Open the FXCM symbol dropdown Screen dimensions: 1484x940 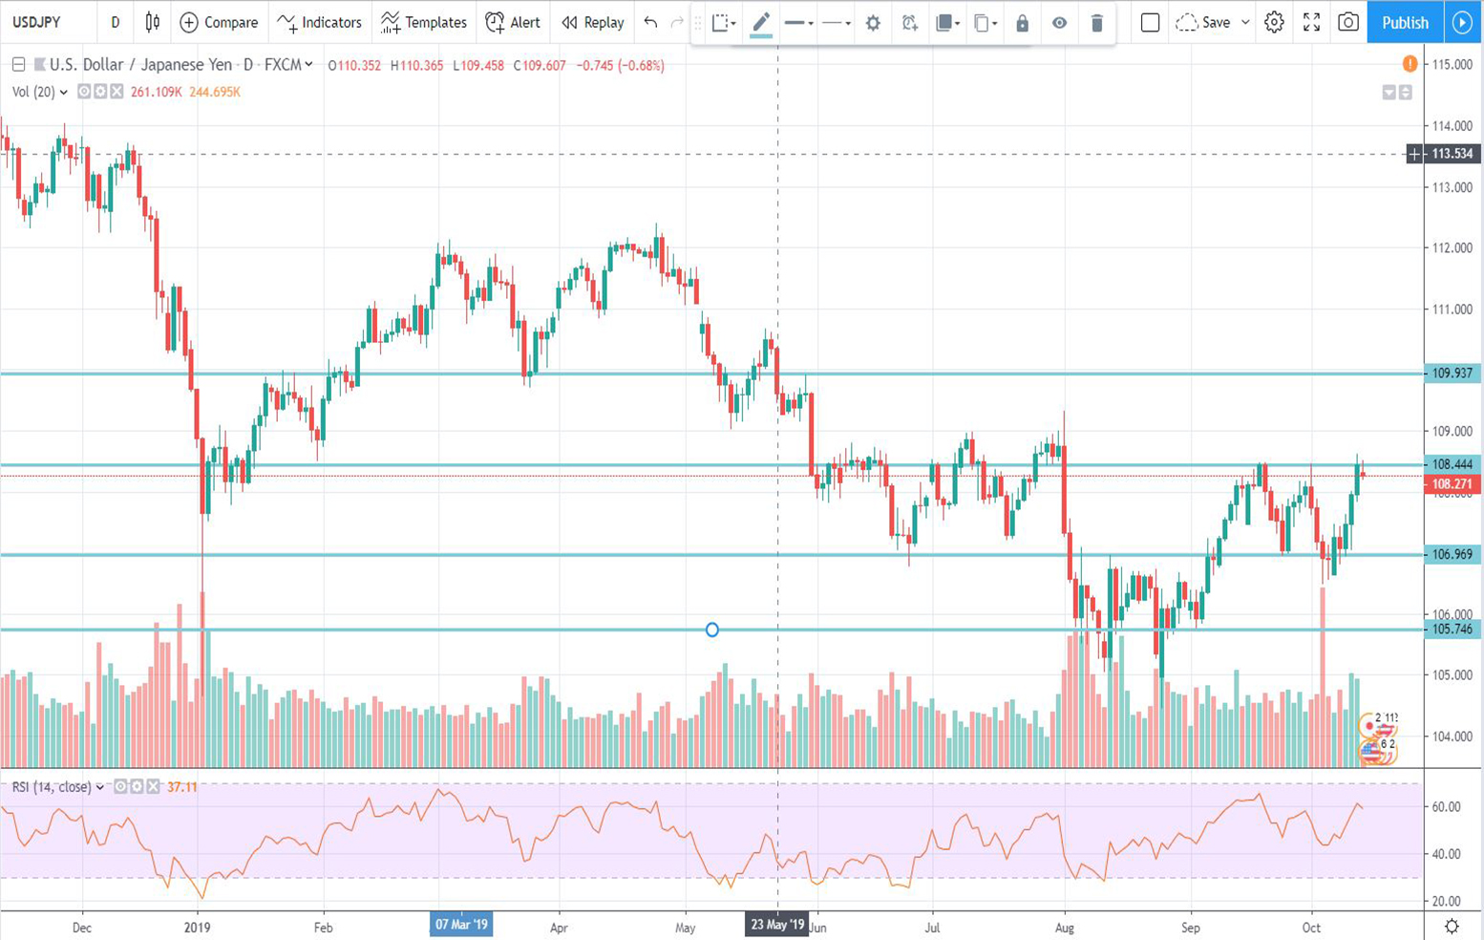[x=307, y=65]
